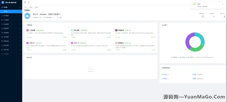227x102 pixels.
Task: Click the 中小100 pink index icon
Action: point(72,43)
